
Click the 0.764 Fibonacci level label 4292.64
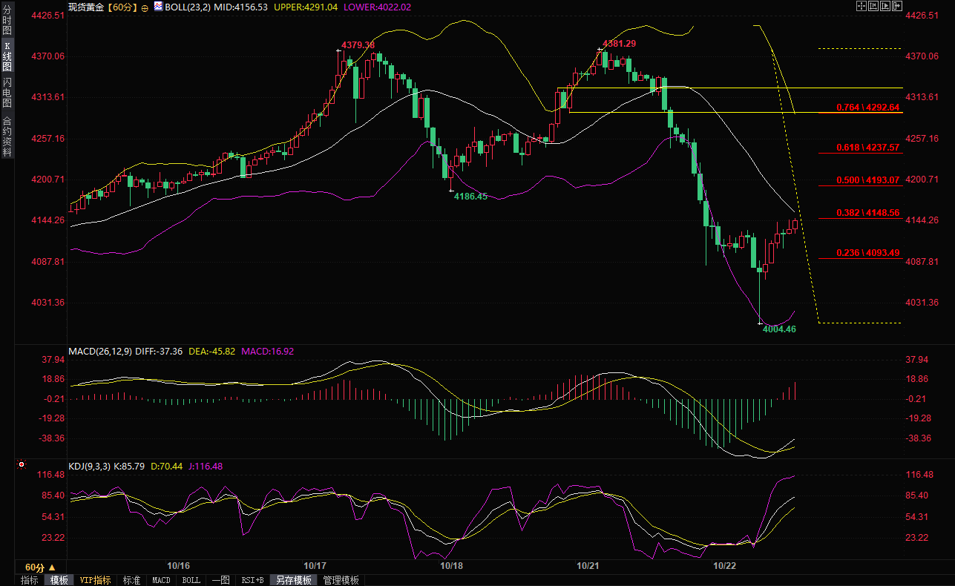[867, 108]
